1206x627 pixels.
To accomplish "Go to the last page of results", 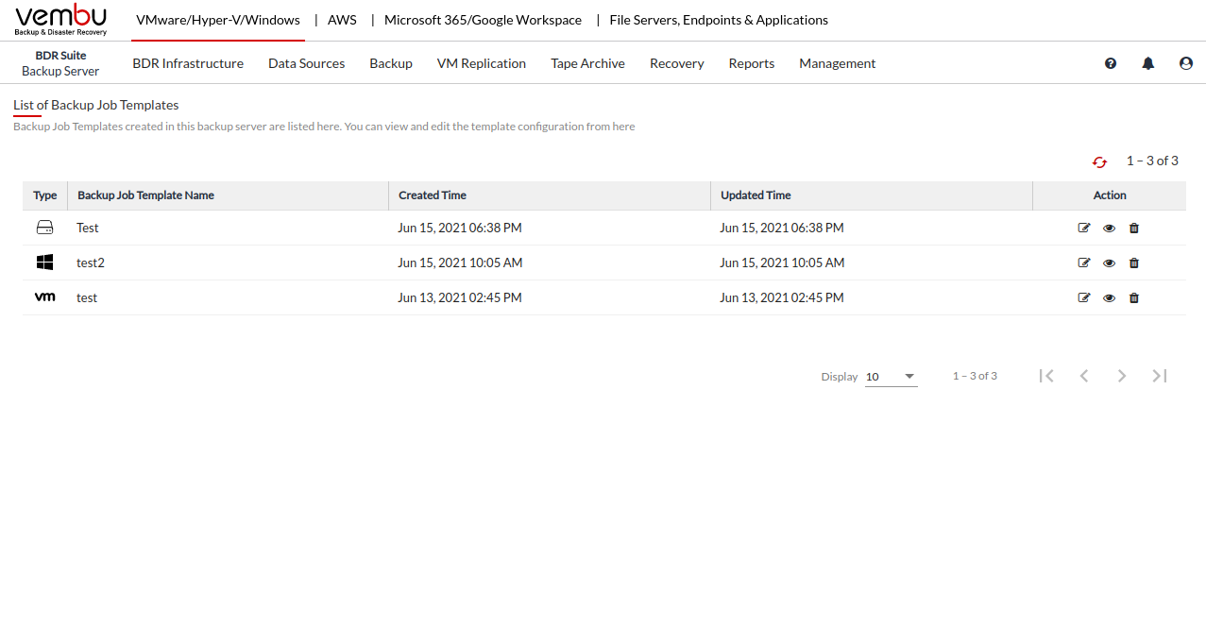I will [x=1160, y=376].
